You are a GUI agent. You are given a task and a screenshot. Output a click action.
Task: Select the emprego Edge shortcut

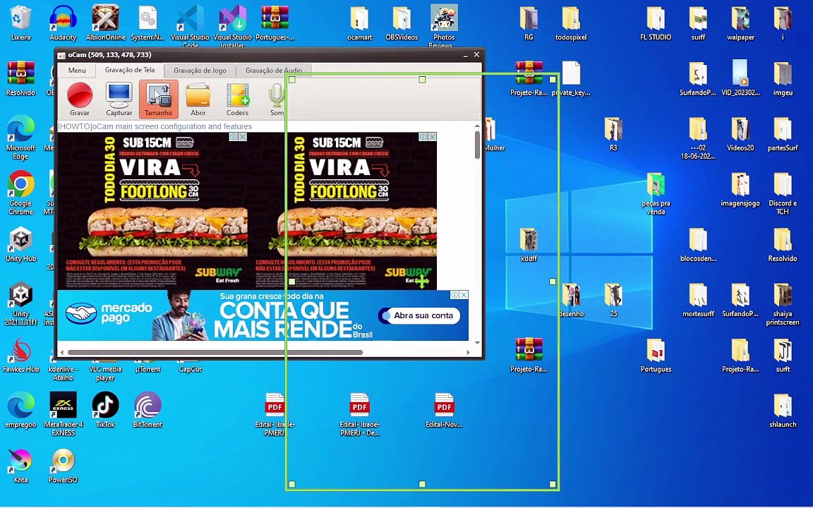click(x=20, y=410)
